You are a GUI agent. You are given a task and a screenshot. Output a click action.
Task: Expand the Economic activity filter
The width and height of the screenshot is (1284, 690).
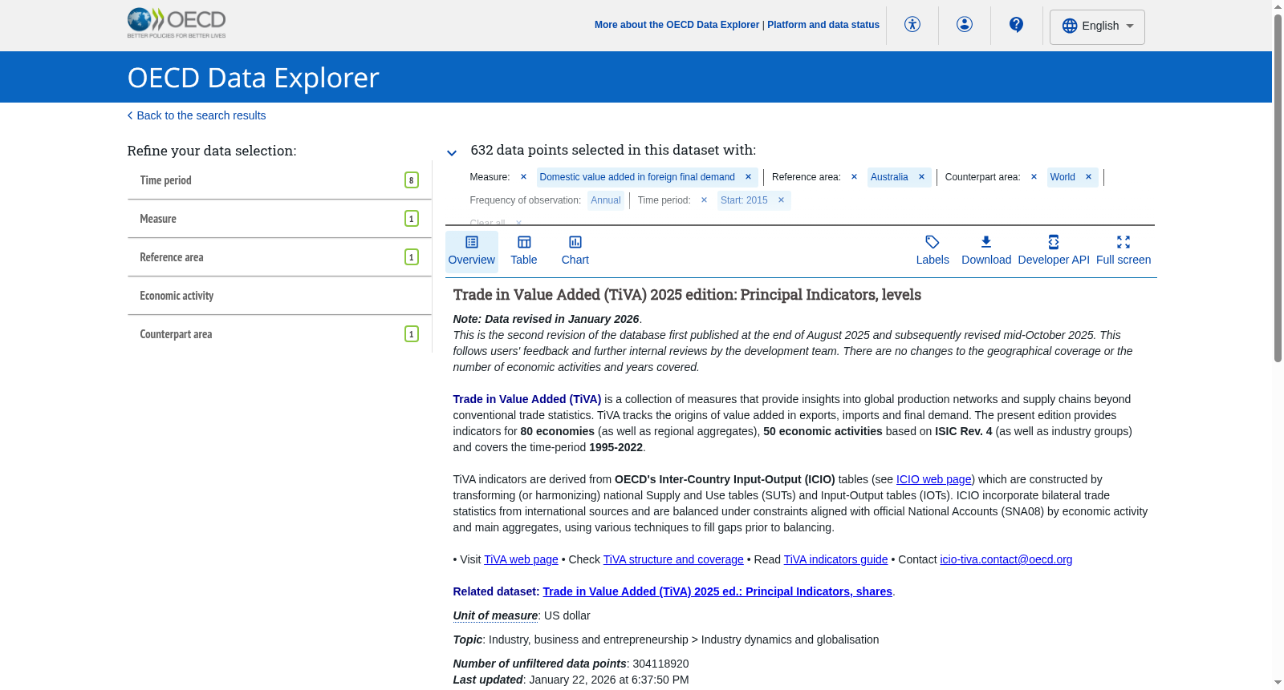tap(279, 296)
